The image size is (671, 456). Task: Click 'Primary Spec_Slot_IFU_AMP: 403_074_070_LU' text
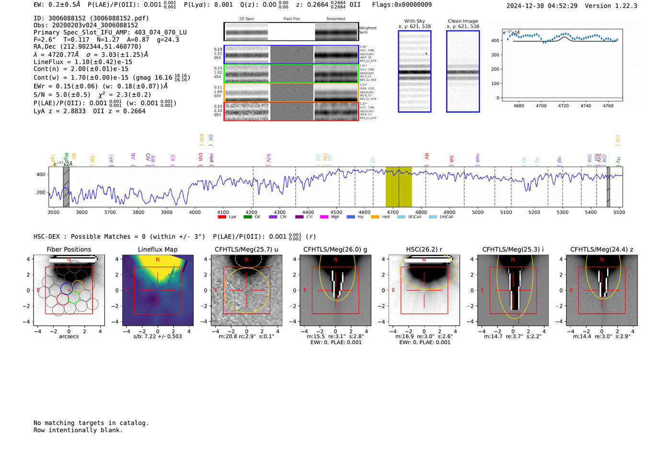(x=110, y=33)
